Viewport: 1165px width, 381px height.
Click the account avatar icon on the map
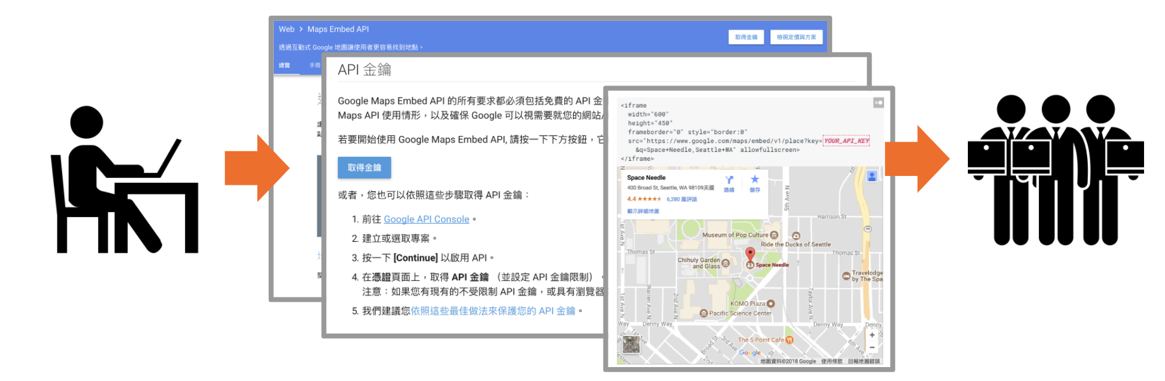click(872, 177)
